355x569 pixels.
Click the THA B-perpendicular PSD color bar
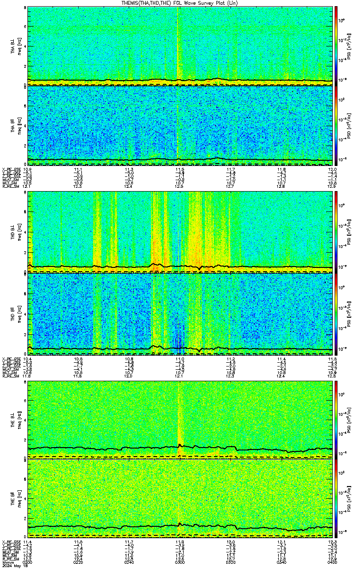(x=337, y=46)
